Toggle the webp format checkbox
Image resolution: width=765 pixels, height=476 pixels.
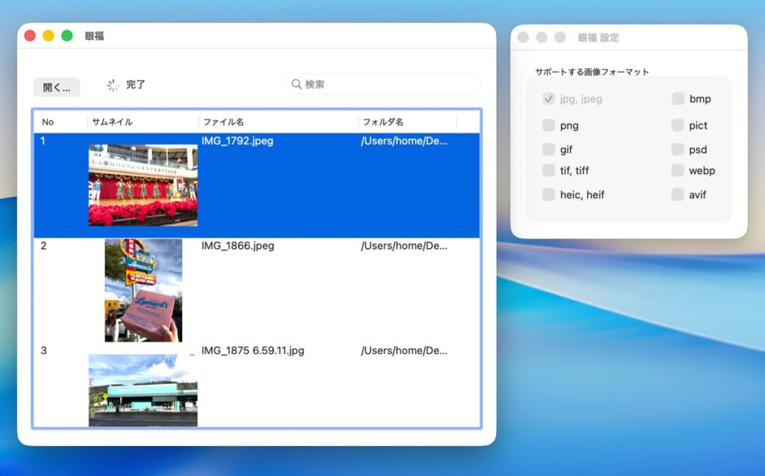(x=678, y=170)
